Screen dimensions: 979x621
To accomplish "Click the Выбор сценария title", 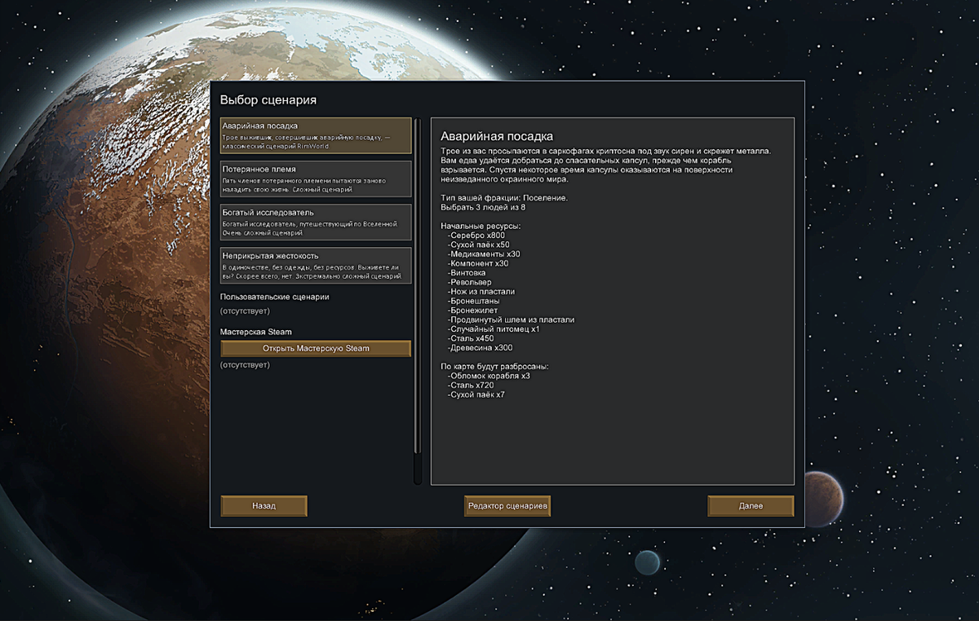I will click(x=268, y=100).
